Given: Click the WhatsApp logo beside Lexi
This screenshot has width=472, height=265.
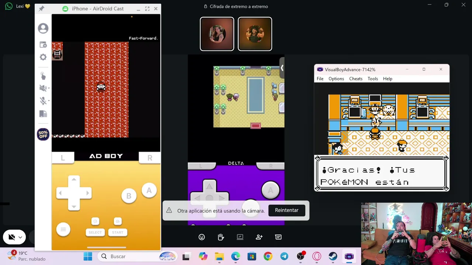Looking at the screenshot, I should [9, 6].
